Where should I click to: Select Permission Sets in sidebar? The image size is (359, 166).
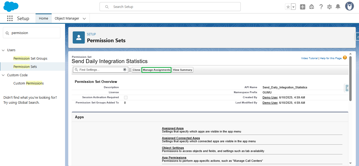pos(25,67)
